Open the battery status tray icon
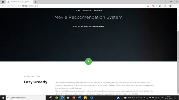The height and width of the screenshot is (100, 179). tap(153, 98)
